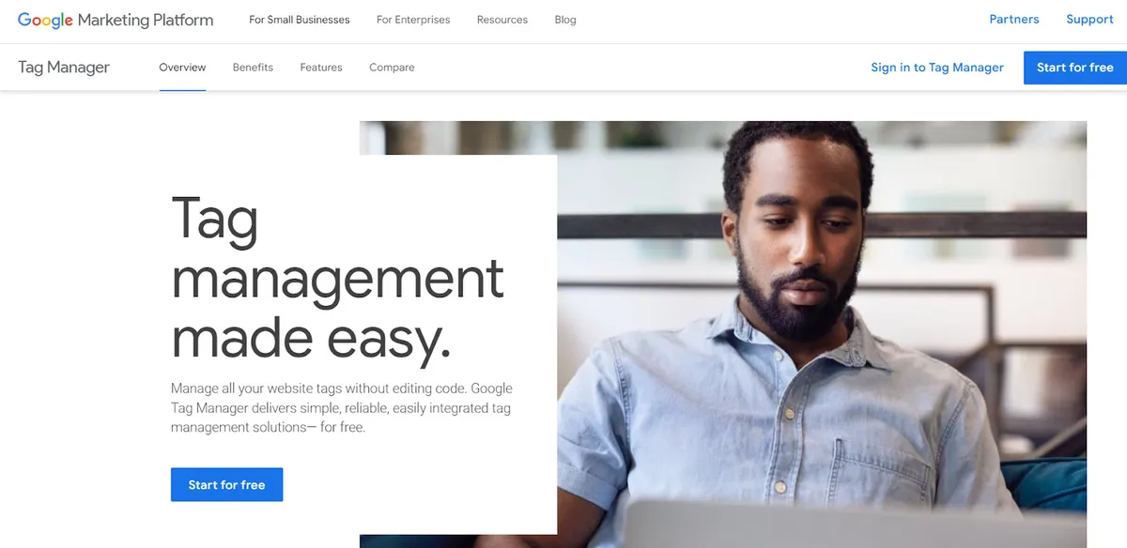Open the Resources menu item
This screenshot has height=548, width=1127.
502,20
